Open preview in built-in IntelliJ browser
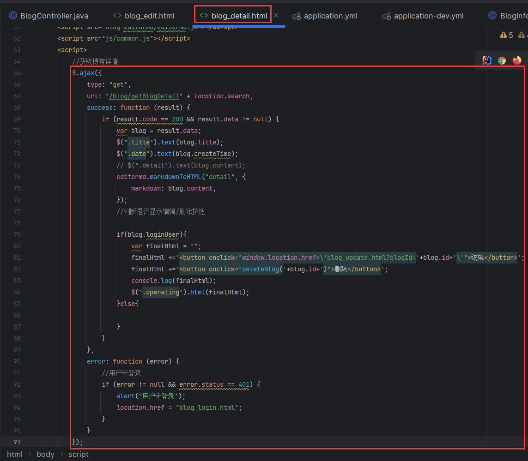528x461 pixels. [x=486, y=60]
